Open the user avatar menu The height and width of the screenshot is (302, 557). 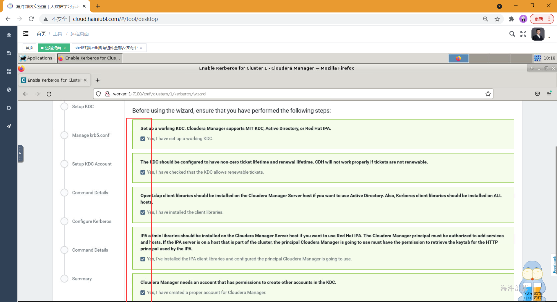[x=538, y=34]
